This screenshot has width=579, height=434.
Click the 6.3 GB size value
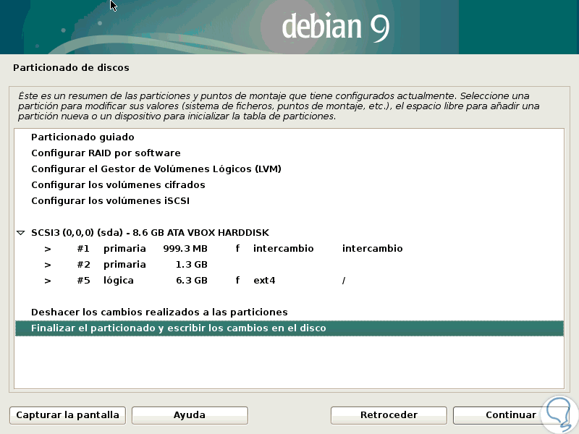[x=192, y=281]
